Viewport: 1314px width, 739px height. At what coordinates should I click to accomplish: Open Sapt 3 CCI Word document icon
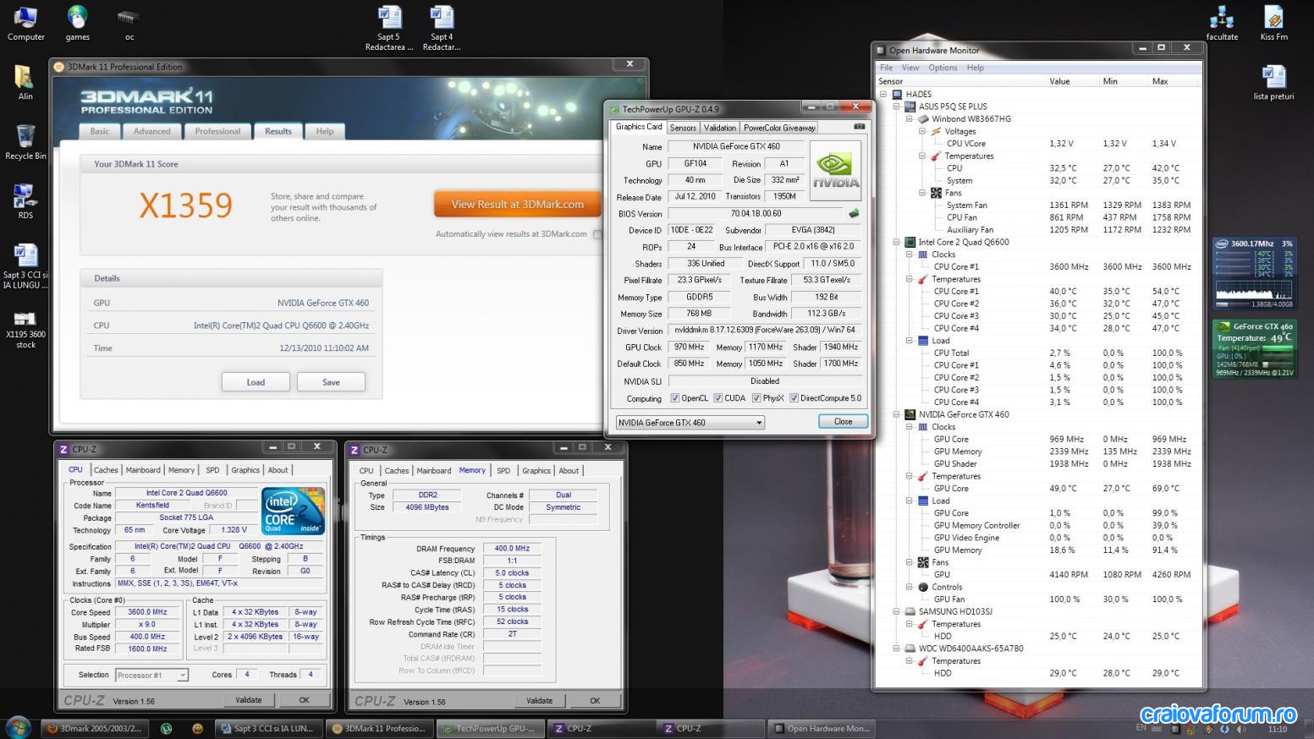[25, 265]
